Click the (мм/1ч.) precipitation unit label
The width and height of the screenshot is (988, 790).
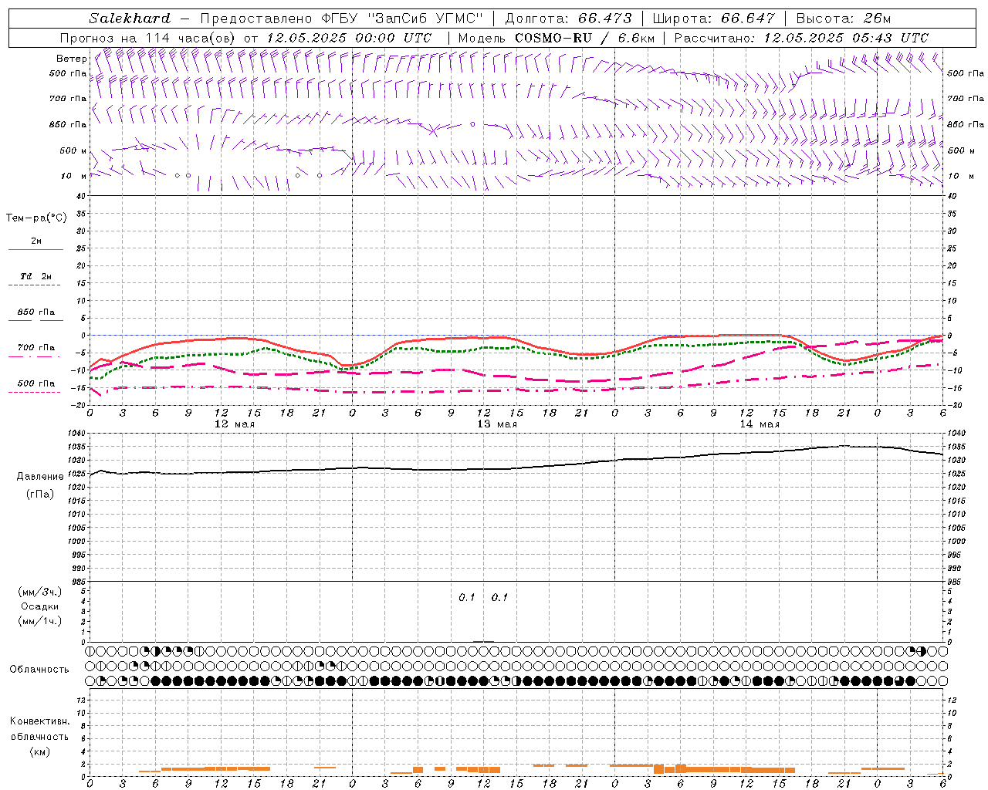40,621
